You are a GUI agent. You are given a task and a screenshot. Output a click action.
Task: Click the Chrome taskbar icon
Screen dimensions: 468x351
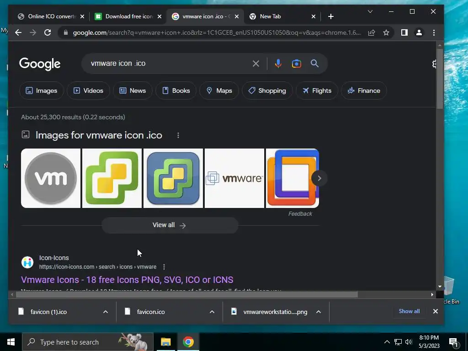pyautogui.click(x=188, y=342)
